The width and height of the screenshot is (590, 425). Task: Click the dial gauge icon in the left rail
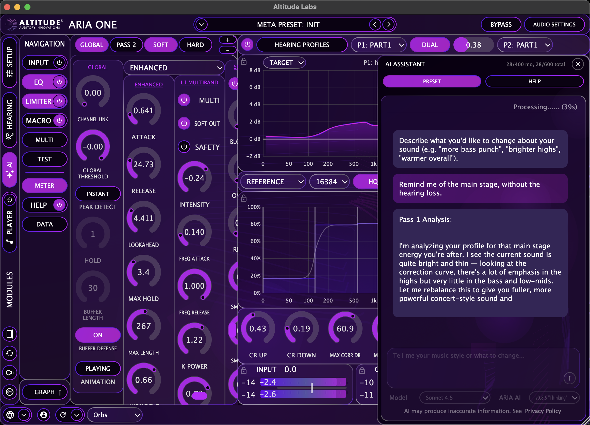click(x=10, y=392)
